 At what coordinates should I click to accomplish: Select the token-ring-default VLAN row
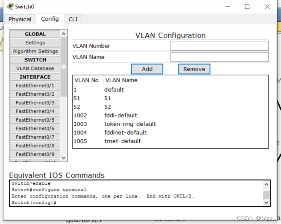pyautogui.click(x=130, y=124)
